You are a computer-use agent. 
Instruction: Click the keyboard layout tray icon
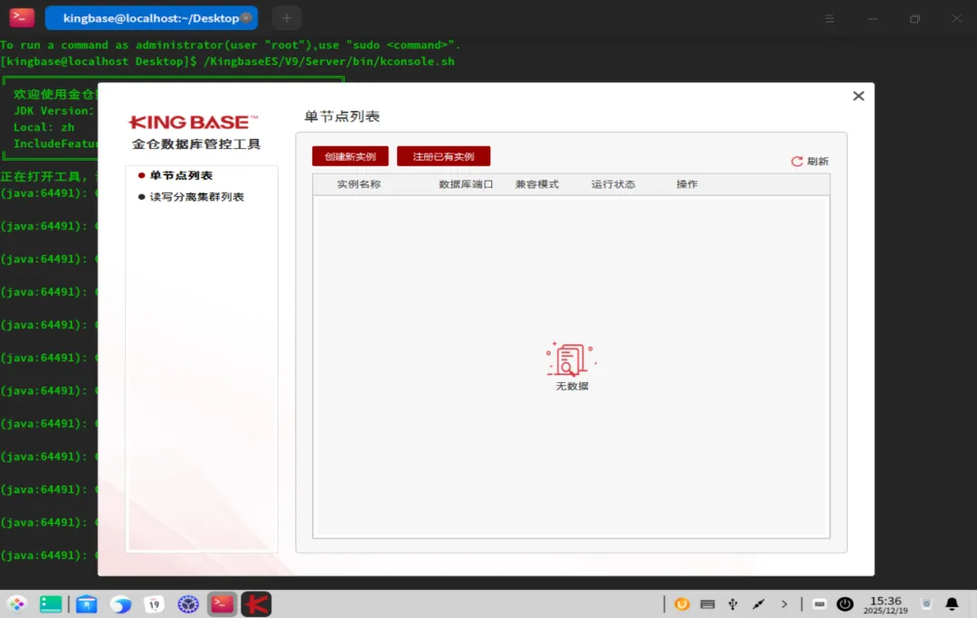(820, 604)
